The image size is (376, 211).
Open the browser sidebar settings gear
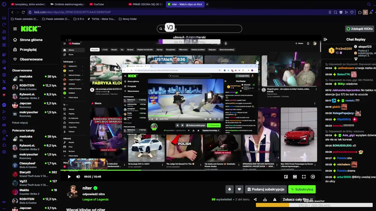pyautogui.click(x=4, y=152)
